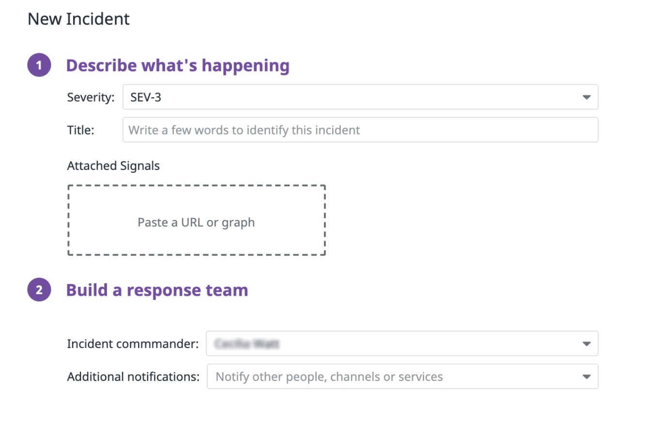The image size is (645, 422).
Task: Click the Severity field's dropdown arrow
Action: 586,97
